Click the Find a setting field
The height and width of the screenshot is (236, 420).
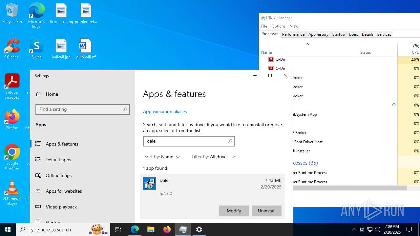pos(83,109)
